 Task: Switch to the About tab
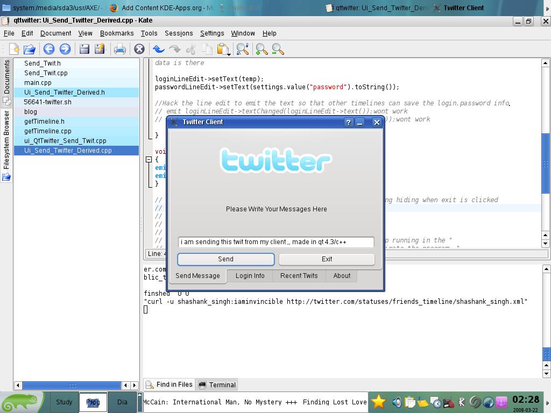[342, 276]
